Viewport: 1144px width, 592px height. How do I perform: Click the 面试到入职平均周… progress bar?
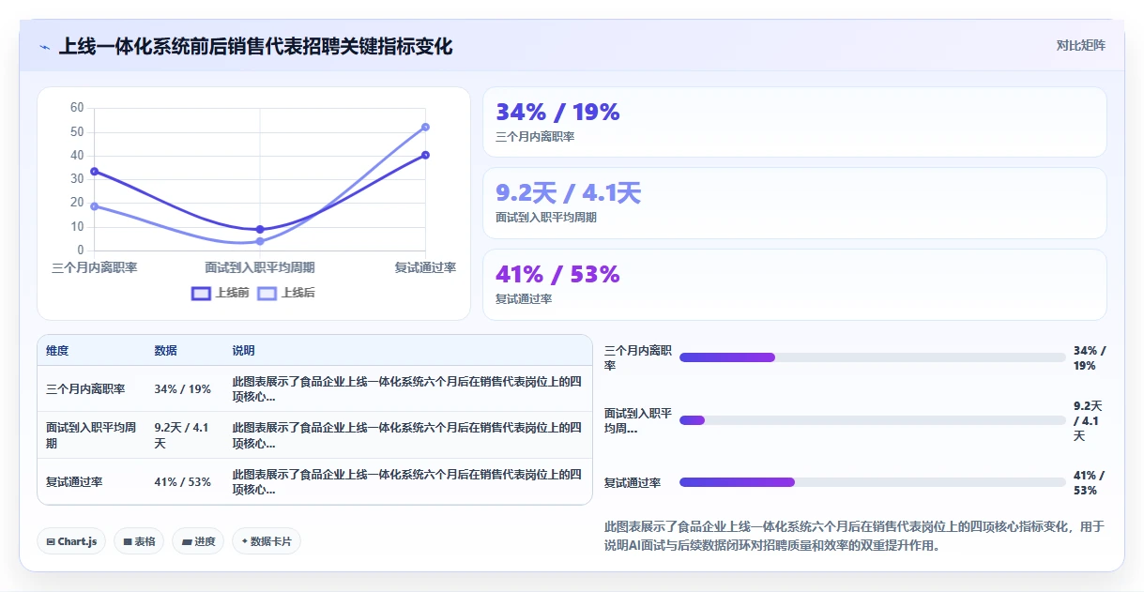pyautogui.click(x=872, y=420)
